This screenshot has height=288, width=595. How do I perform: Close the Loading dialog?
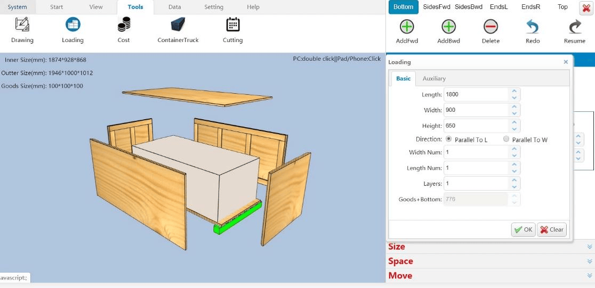(566, 62)
